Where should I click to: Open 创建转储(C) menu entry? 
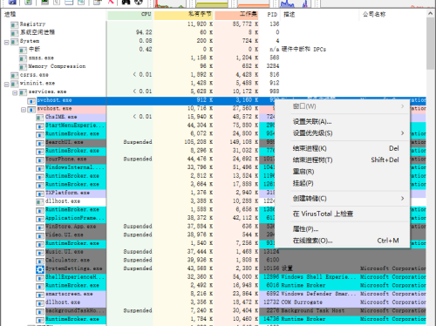click(342, 199)
